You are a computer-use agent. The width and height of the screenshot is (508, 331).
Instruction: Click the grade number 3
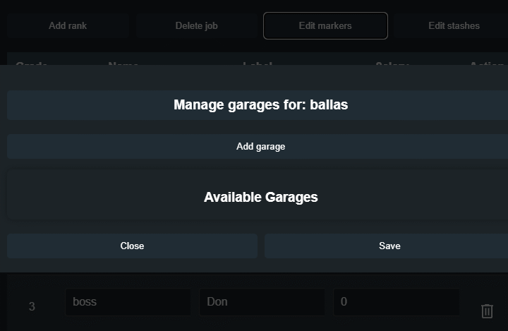32,306
